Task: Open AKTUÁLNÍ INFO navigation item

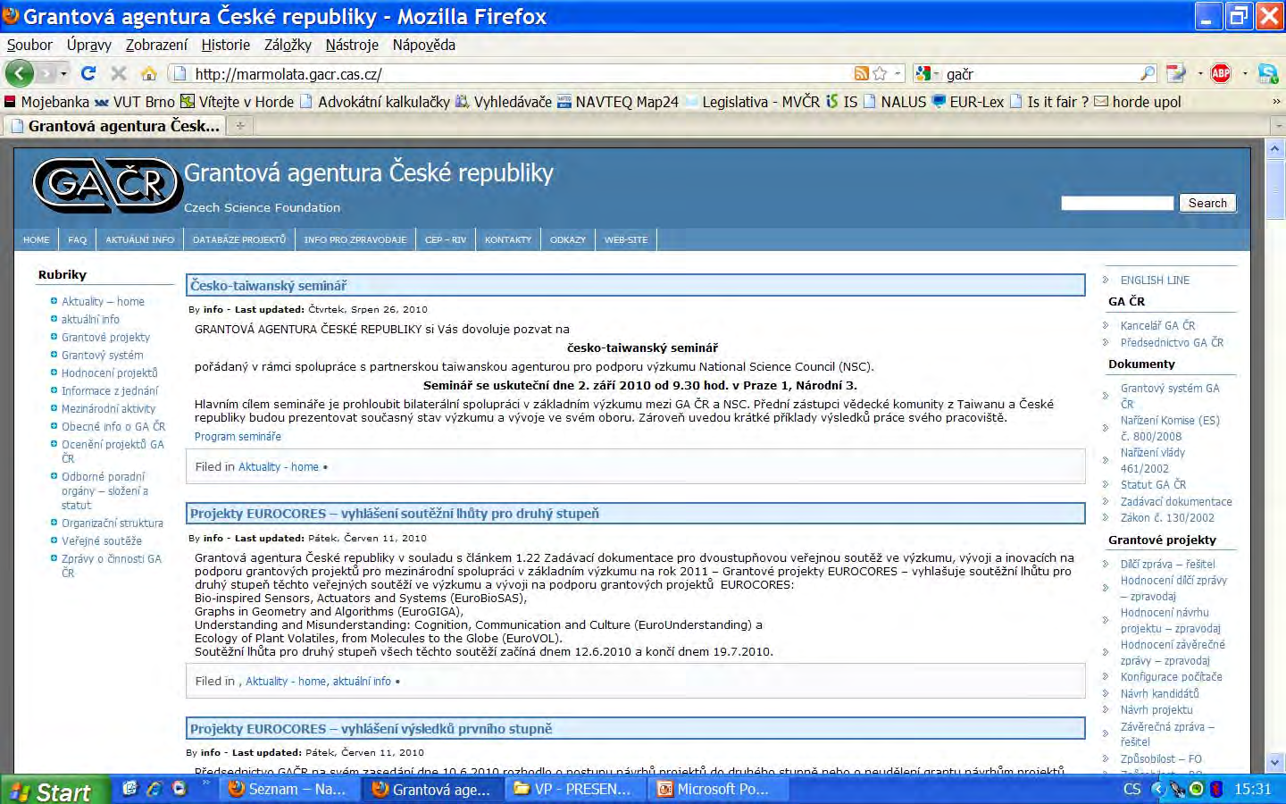Action: tap(140, 239)
